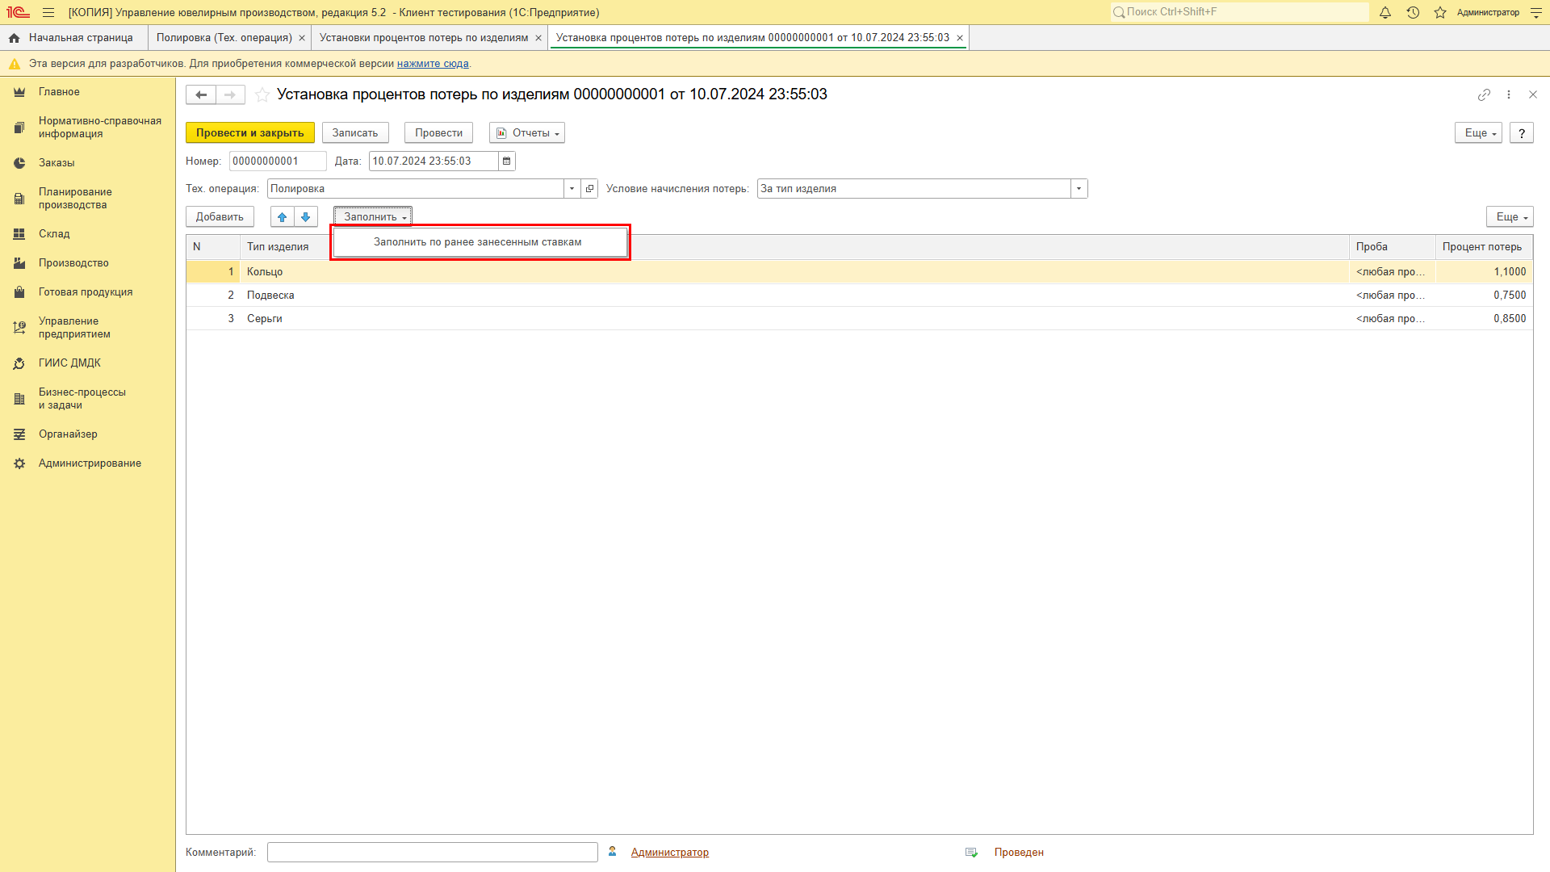Switch to Полировка (Тех. операция) tab
This screenshot has height=872, width=1550.
point(224,38)
